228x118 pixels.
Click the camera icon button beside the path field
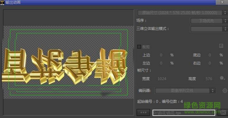coord(223,112)
